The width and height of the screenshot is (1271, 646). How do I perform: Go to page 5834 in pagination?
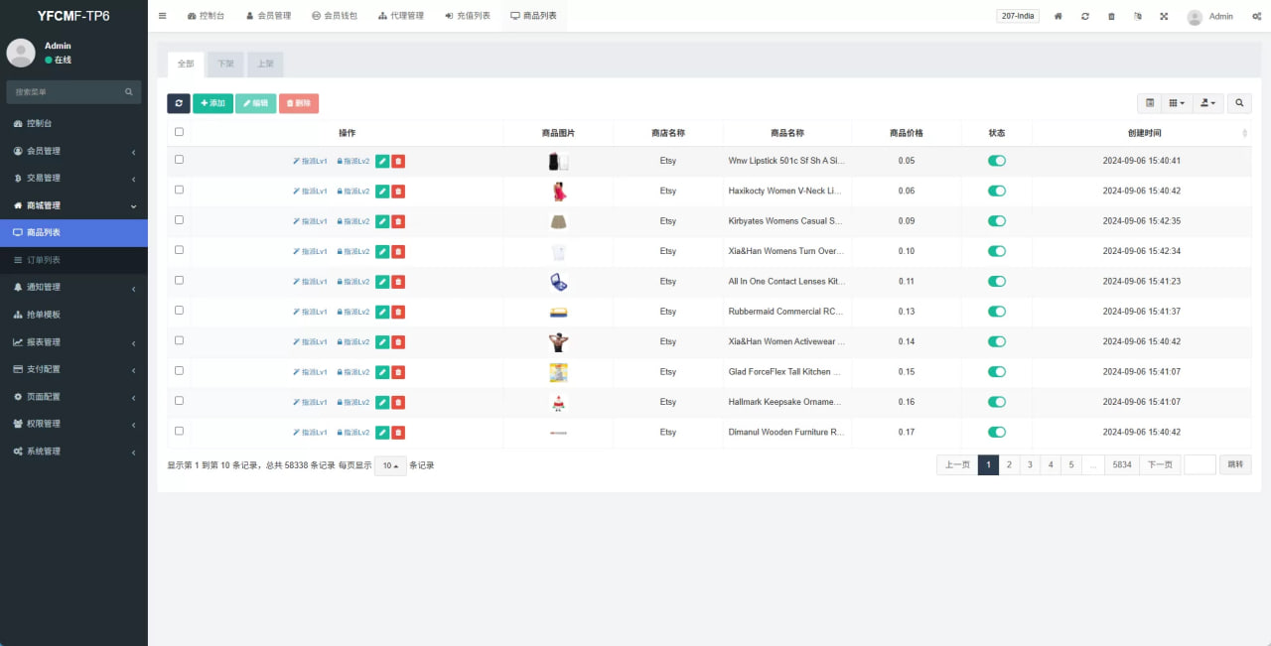point(1122,464)
